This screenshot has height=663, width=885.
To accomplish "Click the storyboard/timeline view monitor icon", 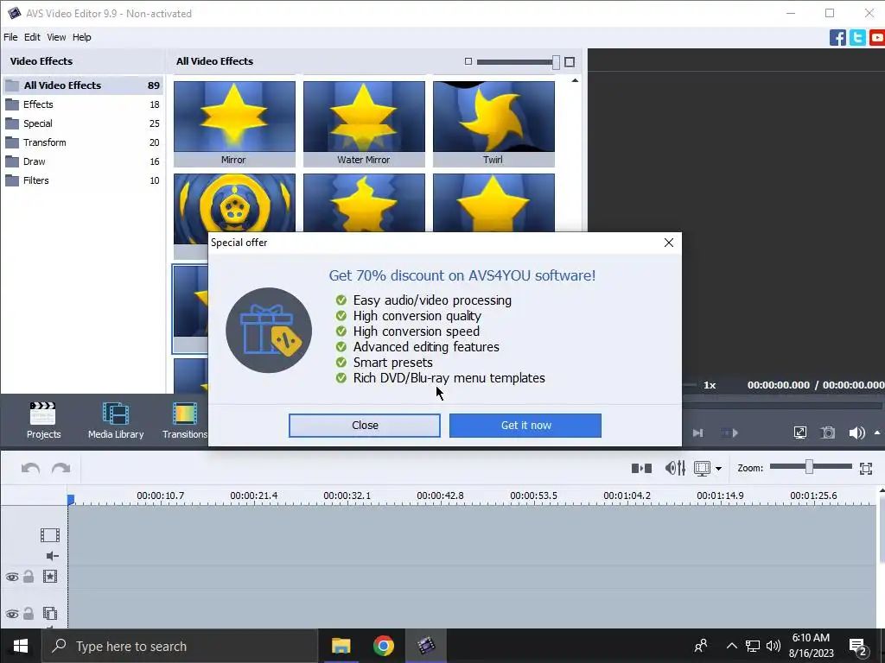I will tap(702, 468).
